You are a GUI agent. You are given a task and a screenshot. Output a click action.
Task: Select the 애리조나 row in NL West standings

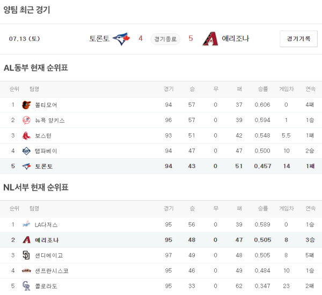pos(161,240)
